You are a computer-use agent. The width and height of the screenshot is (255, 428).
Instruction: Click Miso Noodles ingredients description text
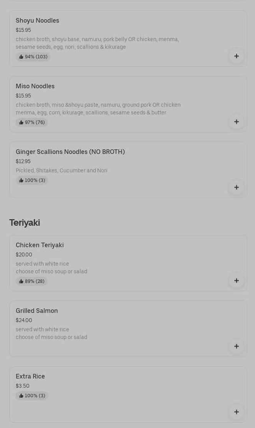pyautogui.click(x=98, y=109)
